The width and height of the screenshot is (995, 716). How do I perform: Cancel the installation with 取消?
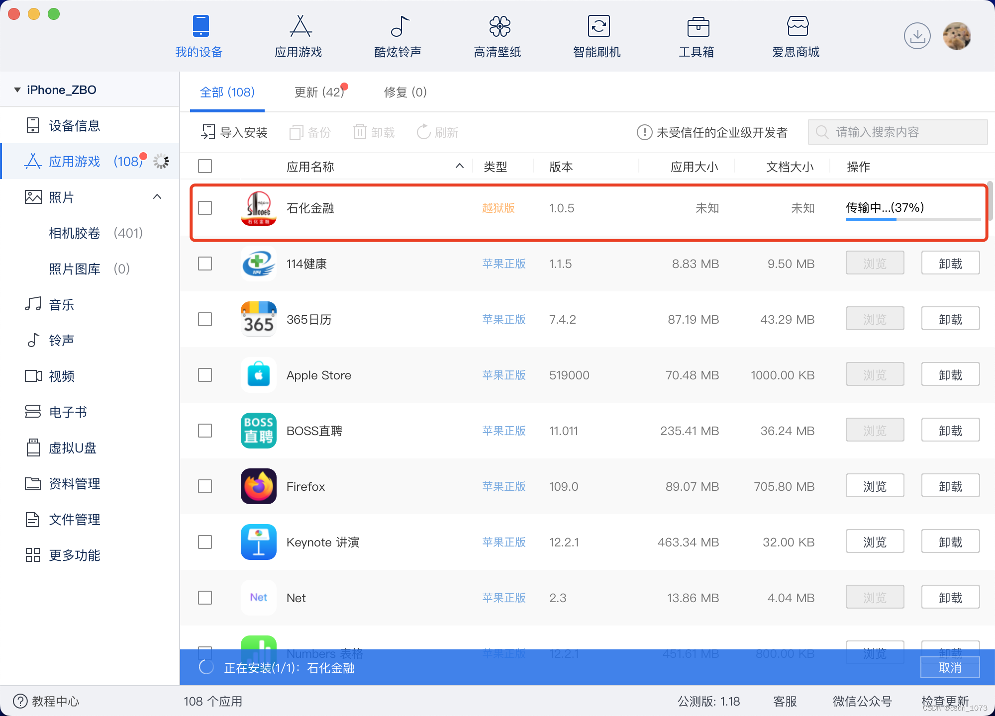(950, 667)
